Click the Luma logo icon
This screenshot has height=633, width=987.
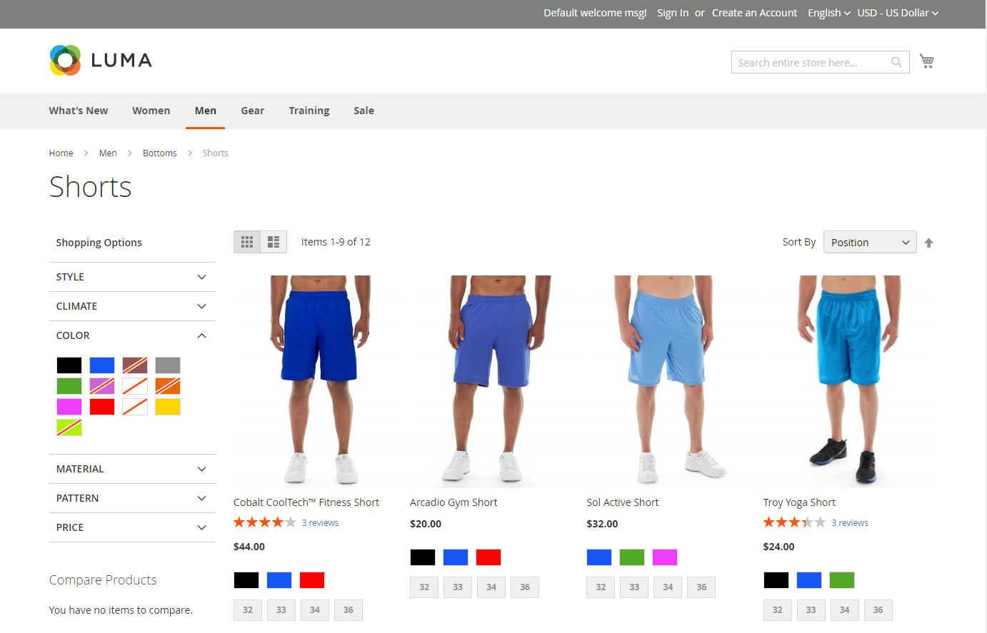click(x=65, y=60)
